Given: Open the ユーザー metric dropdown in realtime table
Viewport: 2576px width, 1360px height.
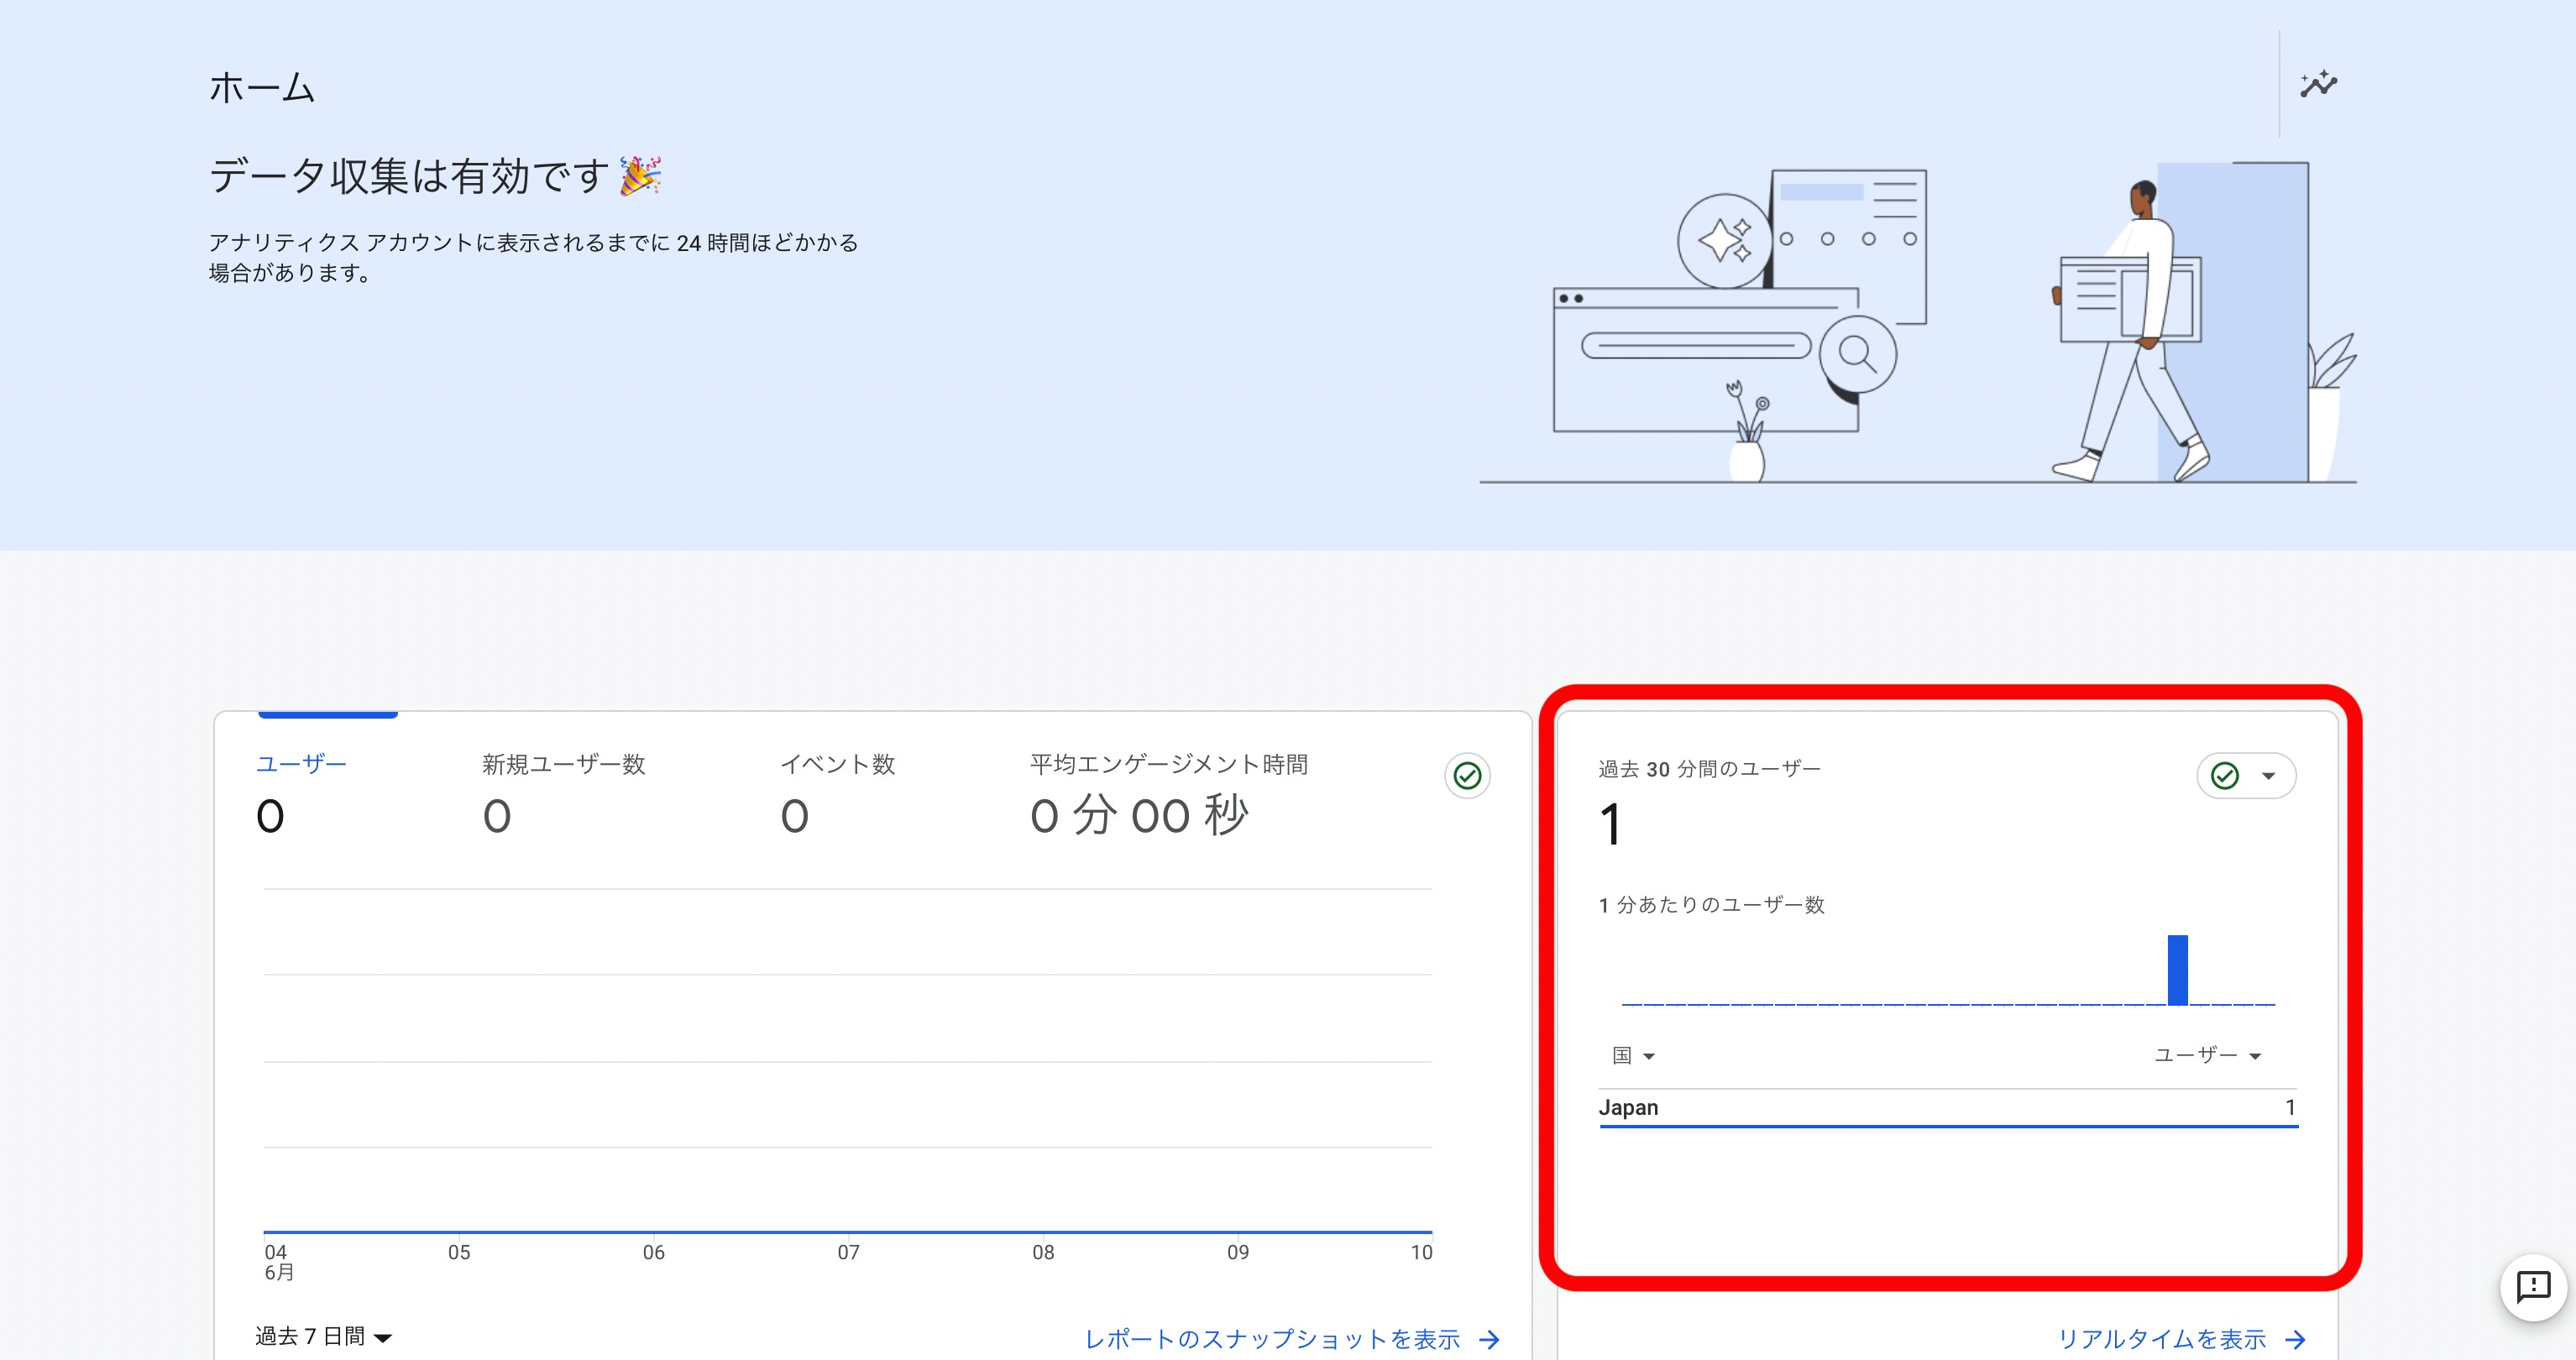Looking at the screenshot, I should (2204, 1055).
